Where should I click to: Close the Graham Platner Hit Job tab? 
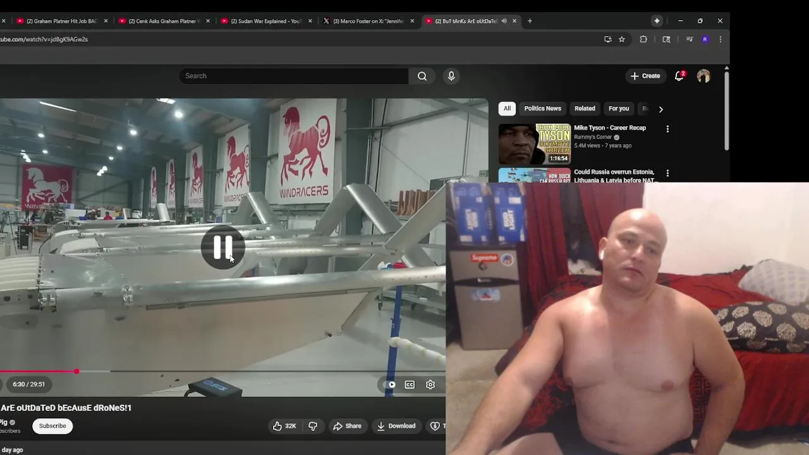tap(106, 21)
